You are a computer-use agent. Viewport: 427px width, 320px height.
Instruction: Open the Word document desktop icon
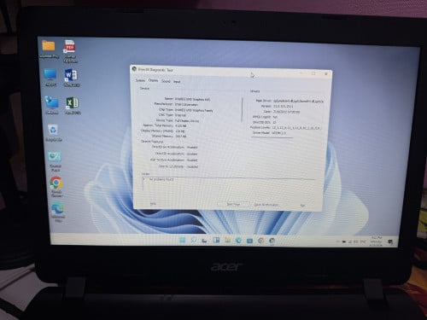71,75
